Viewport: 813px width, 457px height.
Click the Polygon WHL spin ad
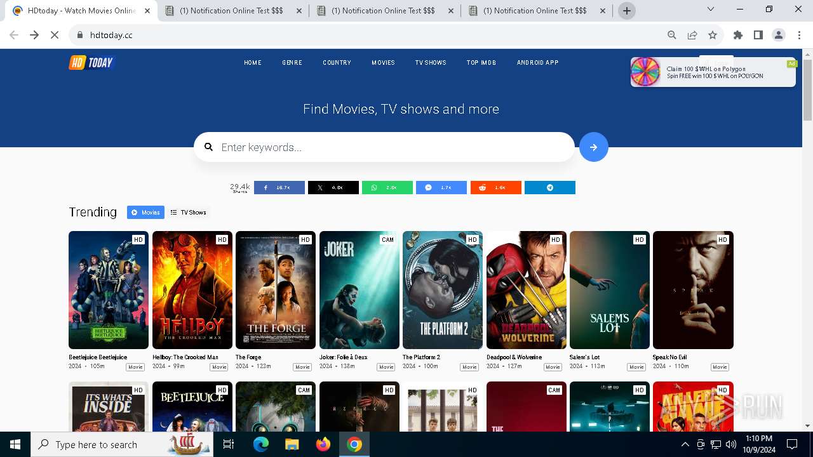pyautogui.click(x=713, y=72)
